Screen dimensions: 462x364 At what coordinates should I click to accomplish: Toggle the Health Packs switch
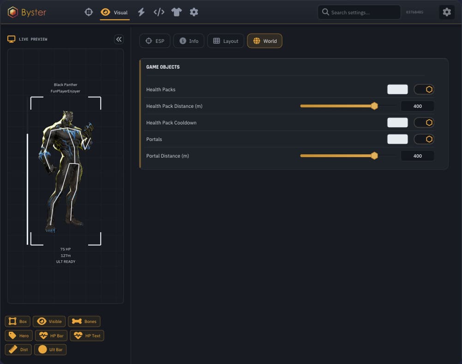coord(424,89)
